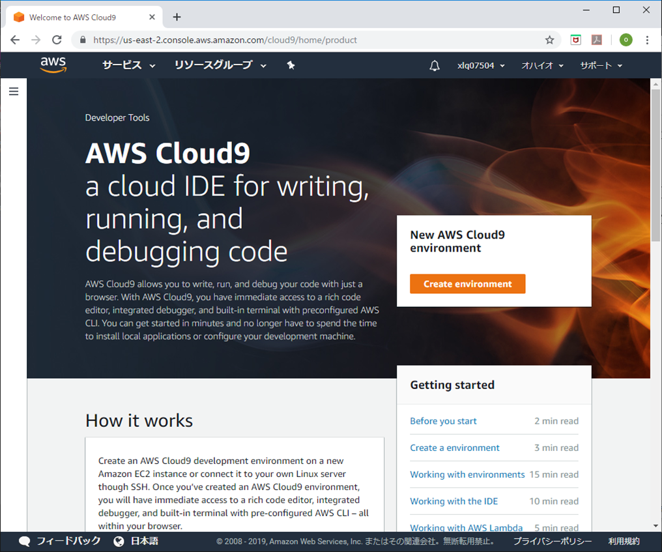662x552 pixels.
Task: Open the xlq07504 account dropdown
Action: (x=481, y=65)
